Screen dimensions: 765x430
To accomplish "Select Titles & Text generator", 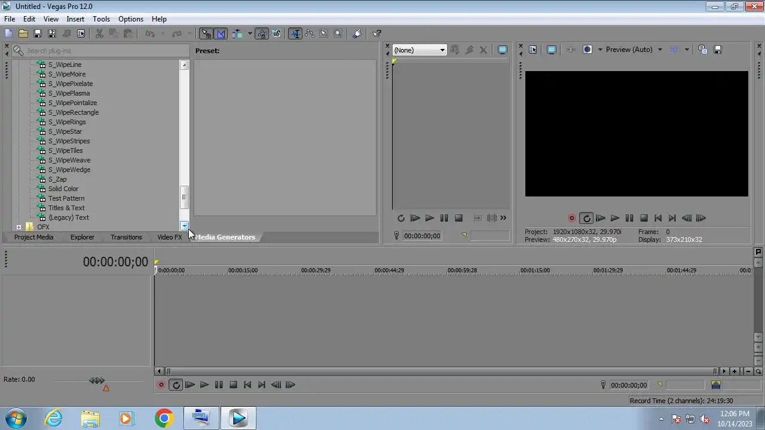I will [x=66, y=208].
